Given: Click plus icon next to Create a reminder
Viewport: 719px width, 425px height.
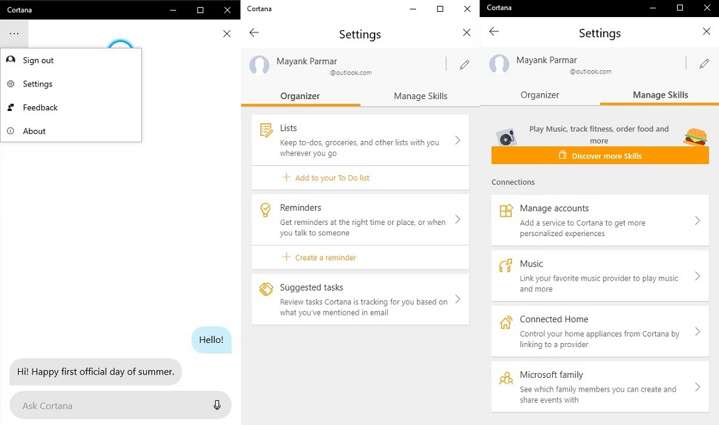Looking at the screenshot, I should (286, 256).
